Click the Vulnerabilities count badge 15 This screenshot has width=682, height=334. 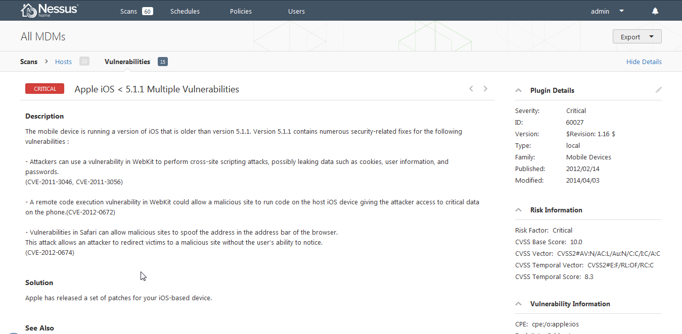click(x=162, y=62)
